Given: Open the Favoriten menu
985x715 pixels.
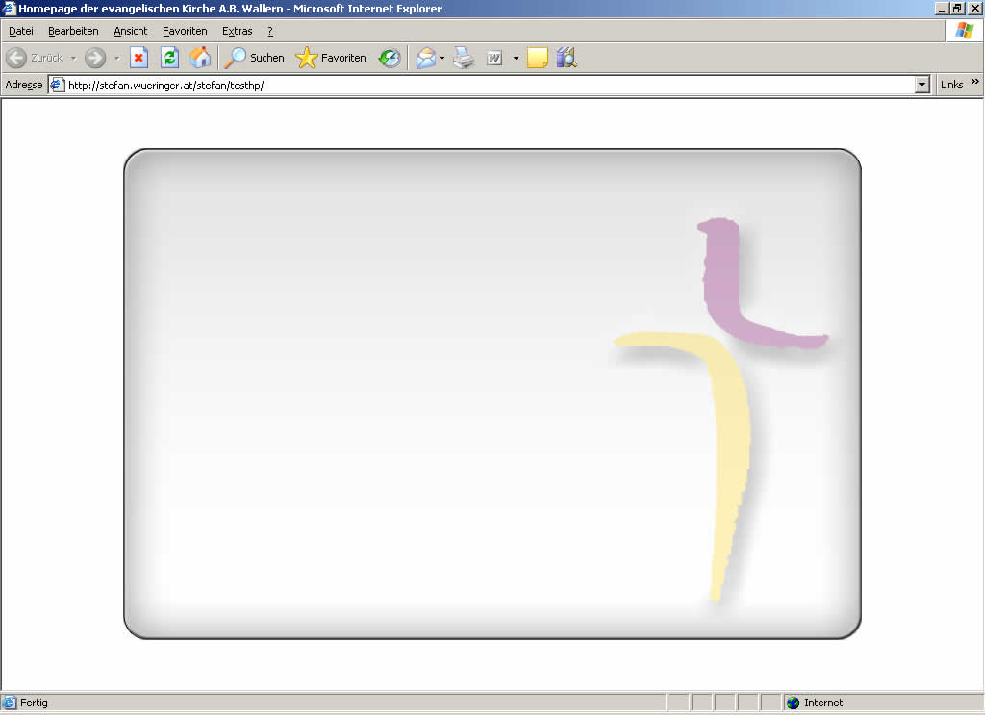Looking at the screenshot, I should click(185, 31).
